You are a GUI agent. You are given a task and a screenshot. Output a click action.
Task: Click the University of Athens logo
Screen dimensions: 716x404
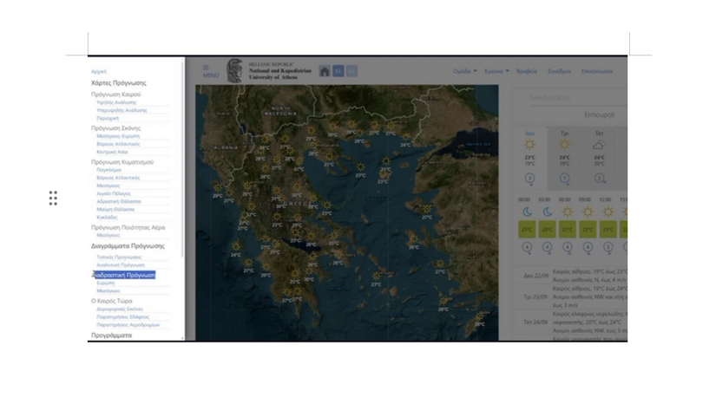pyautogui.click(x=235, y=71)
